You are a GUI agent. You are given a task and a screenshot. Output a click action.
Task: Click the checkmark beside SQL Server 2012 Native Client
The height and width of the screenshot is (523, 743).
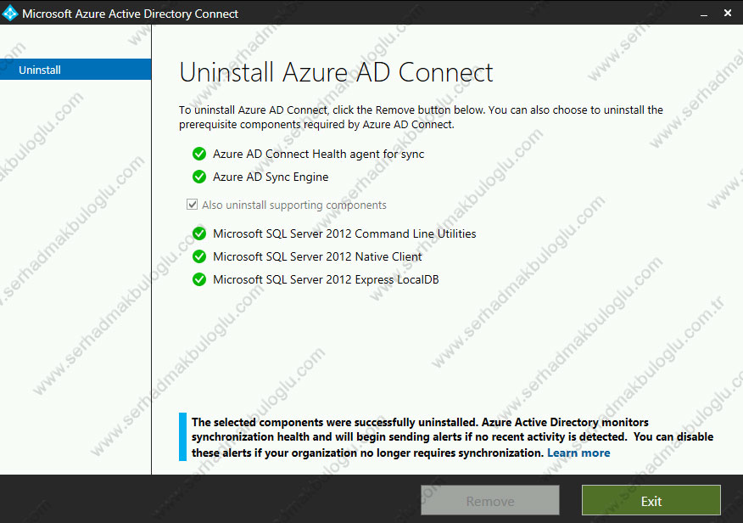199,256
